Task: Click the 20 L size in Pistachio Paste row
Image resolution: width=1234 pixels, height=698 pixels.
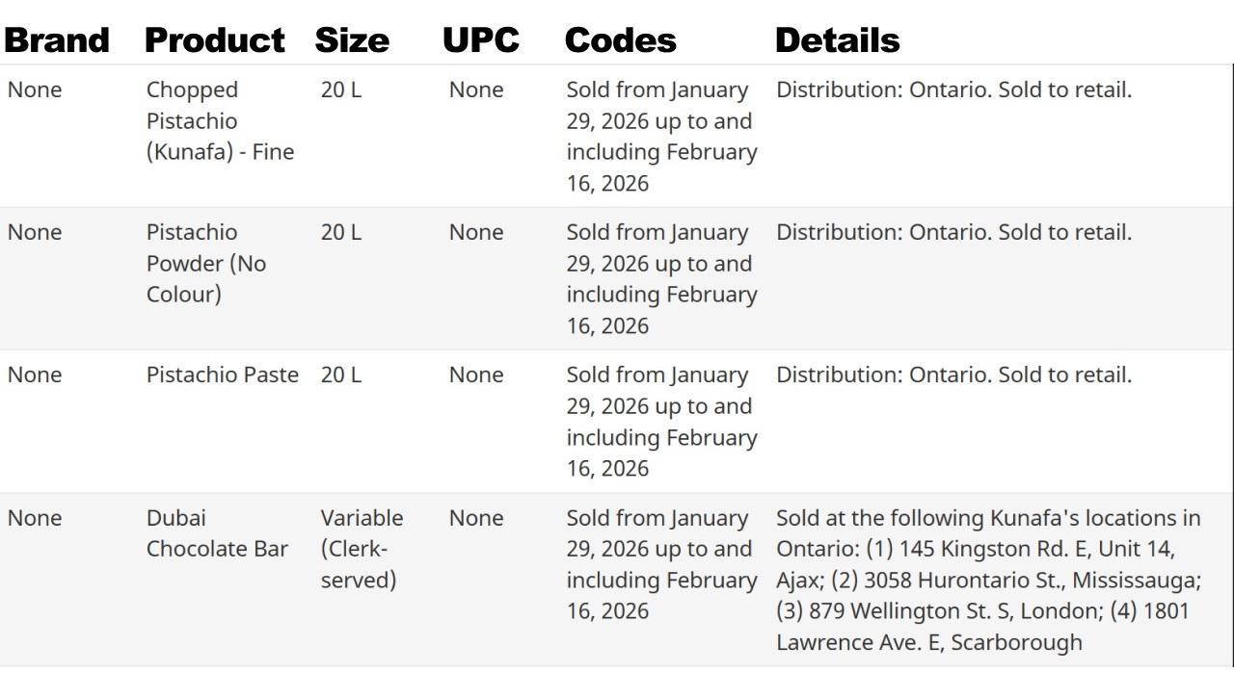Action: 341,375
